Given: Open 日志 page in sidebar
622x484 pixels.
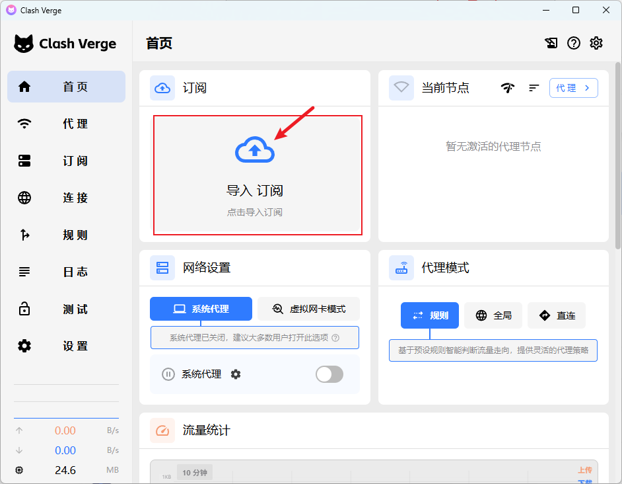Looking at the screenshot, I should coord(66,272).
